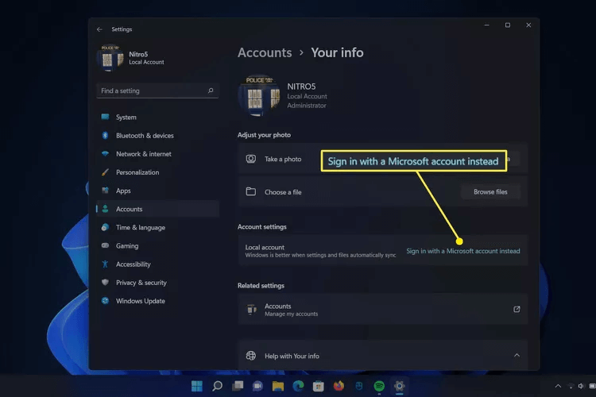
Task: Show hidden icons in system tray
Action: click(558, 386)
